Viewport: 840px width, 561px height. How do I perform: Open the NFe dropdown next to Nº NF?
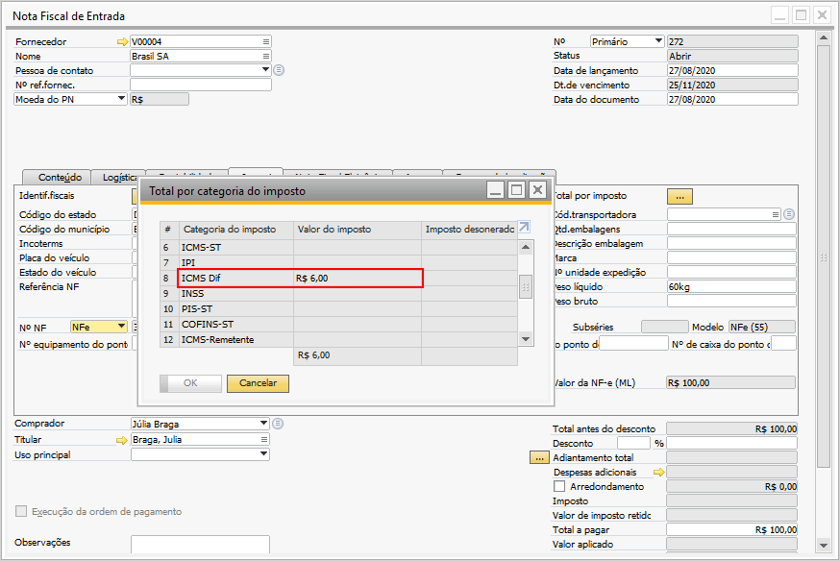click(x=122, y=326)
